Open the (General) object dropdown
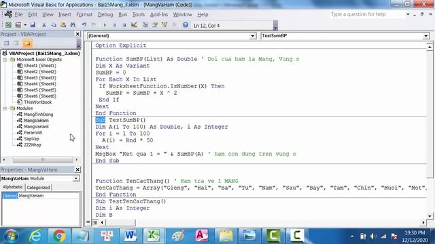Screen dimensions: 435x244 [x=252, y=36]
